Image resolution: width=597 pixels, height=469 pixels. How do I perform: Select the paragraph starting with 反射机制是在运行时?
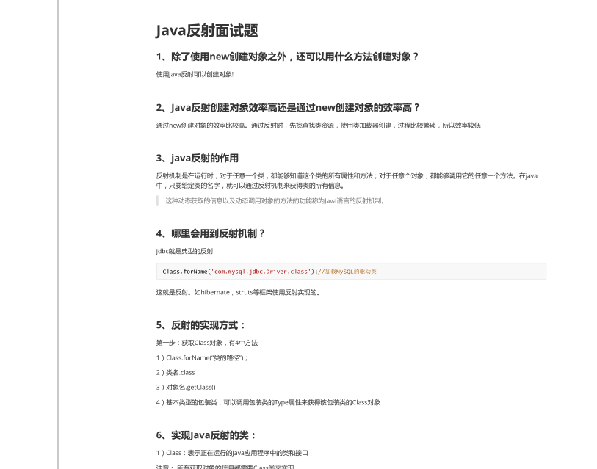[345, 181]
